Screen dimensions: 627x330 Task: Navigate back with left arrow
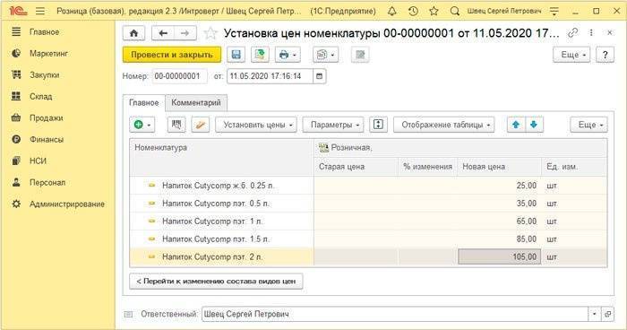click(x=163, y=33)
